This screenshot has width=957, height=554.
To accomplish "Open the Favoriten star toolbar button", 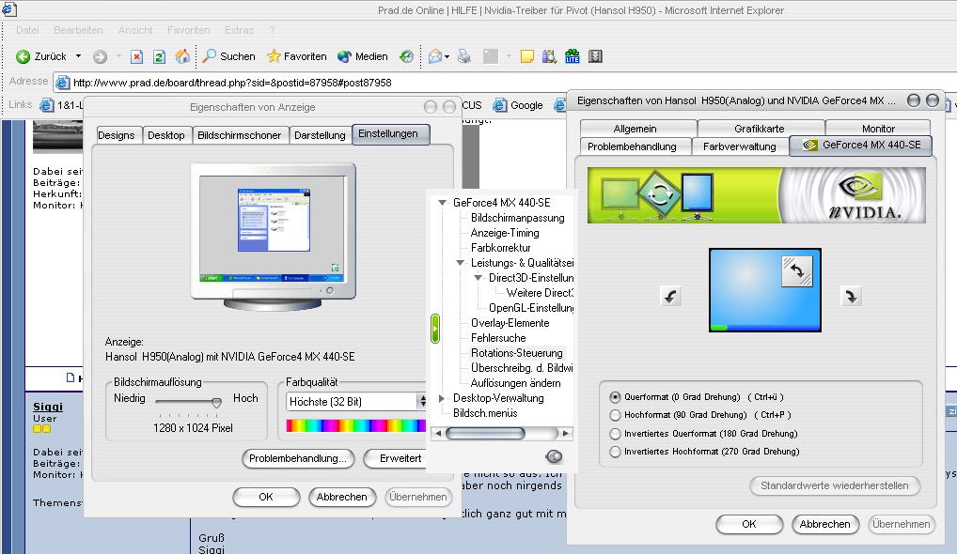I will point(297,56).
